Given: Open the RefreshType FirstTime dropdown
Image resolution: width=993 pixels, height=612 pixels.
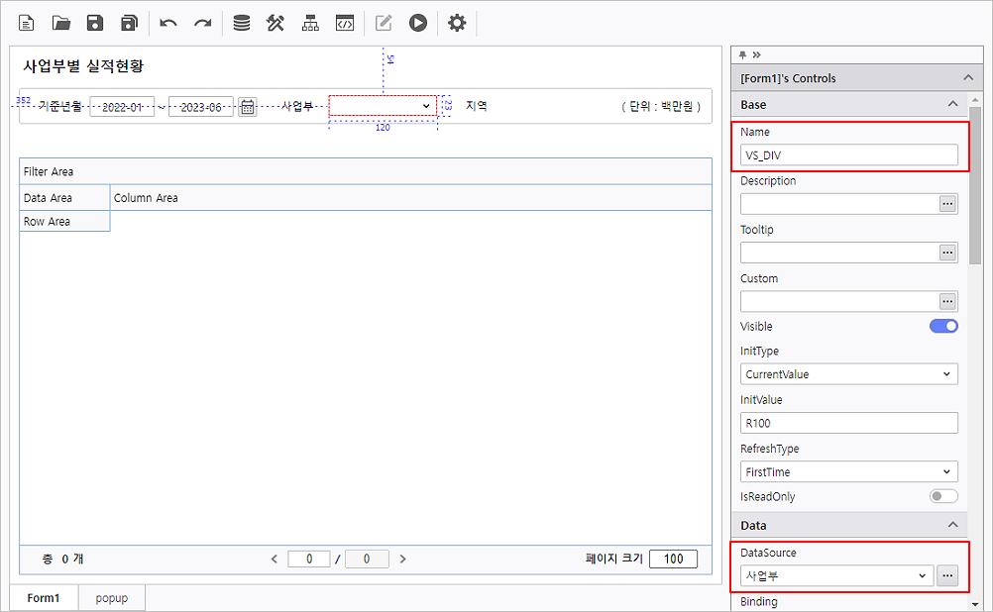Looking at the screenshot, I should (x=849, y=472).
